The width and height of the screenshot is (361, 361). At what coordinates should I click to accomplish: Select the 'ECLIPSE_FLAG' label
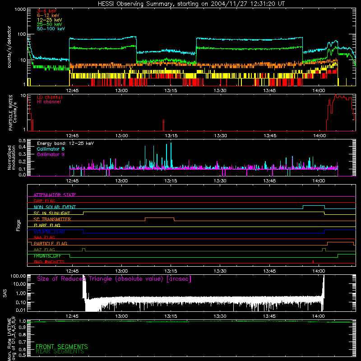coord(49,231)
